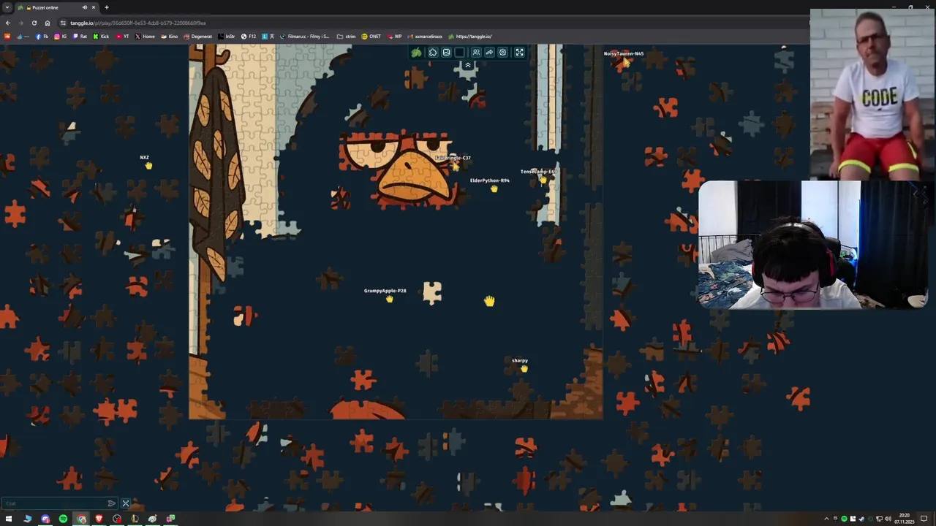
Task: Open puzzle settings gear icon
Action: point(502,53)
